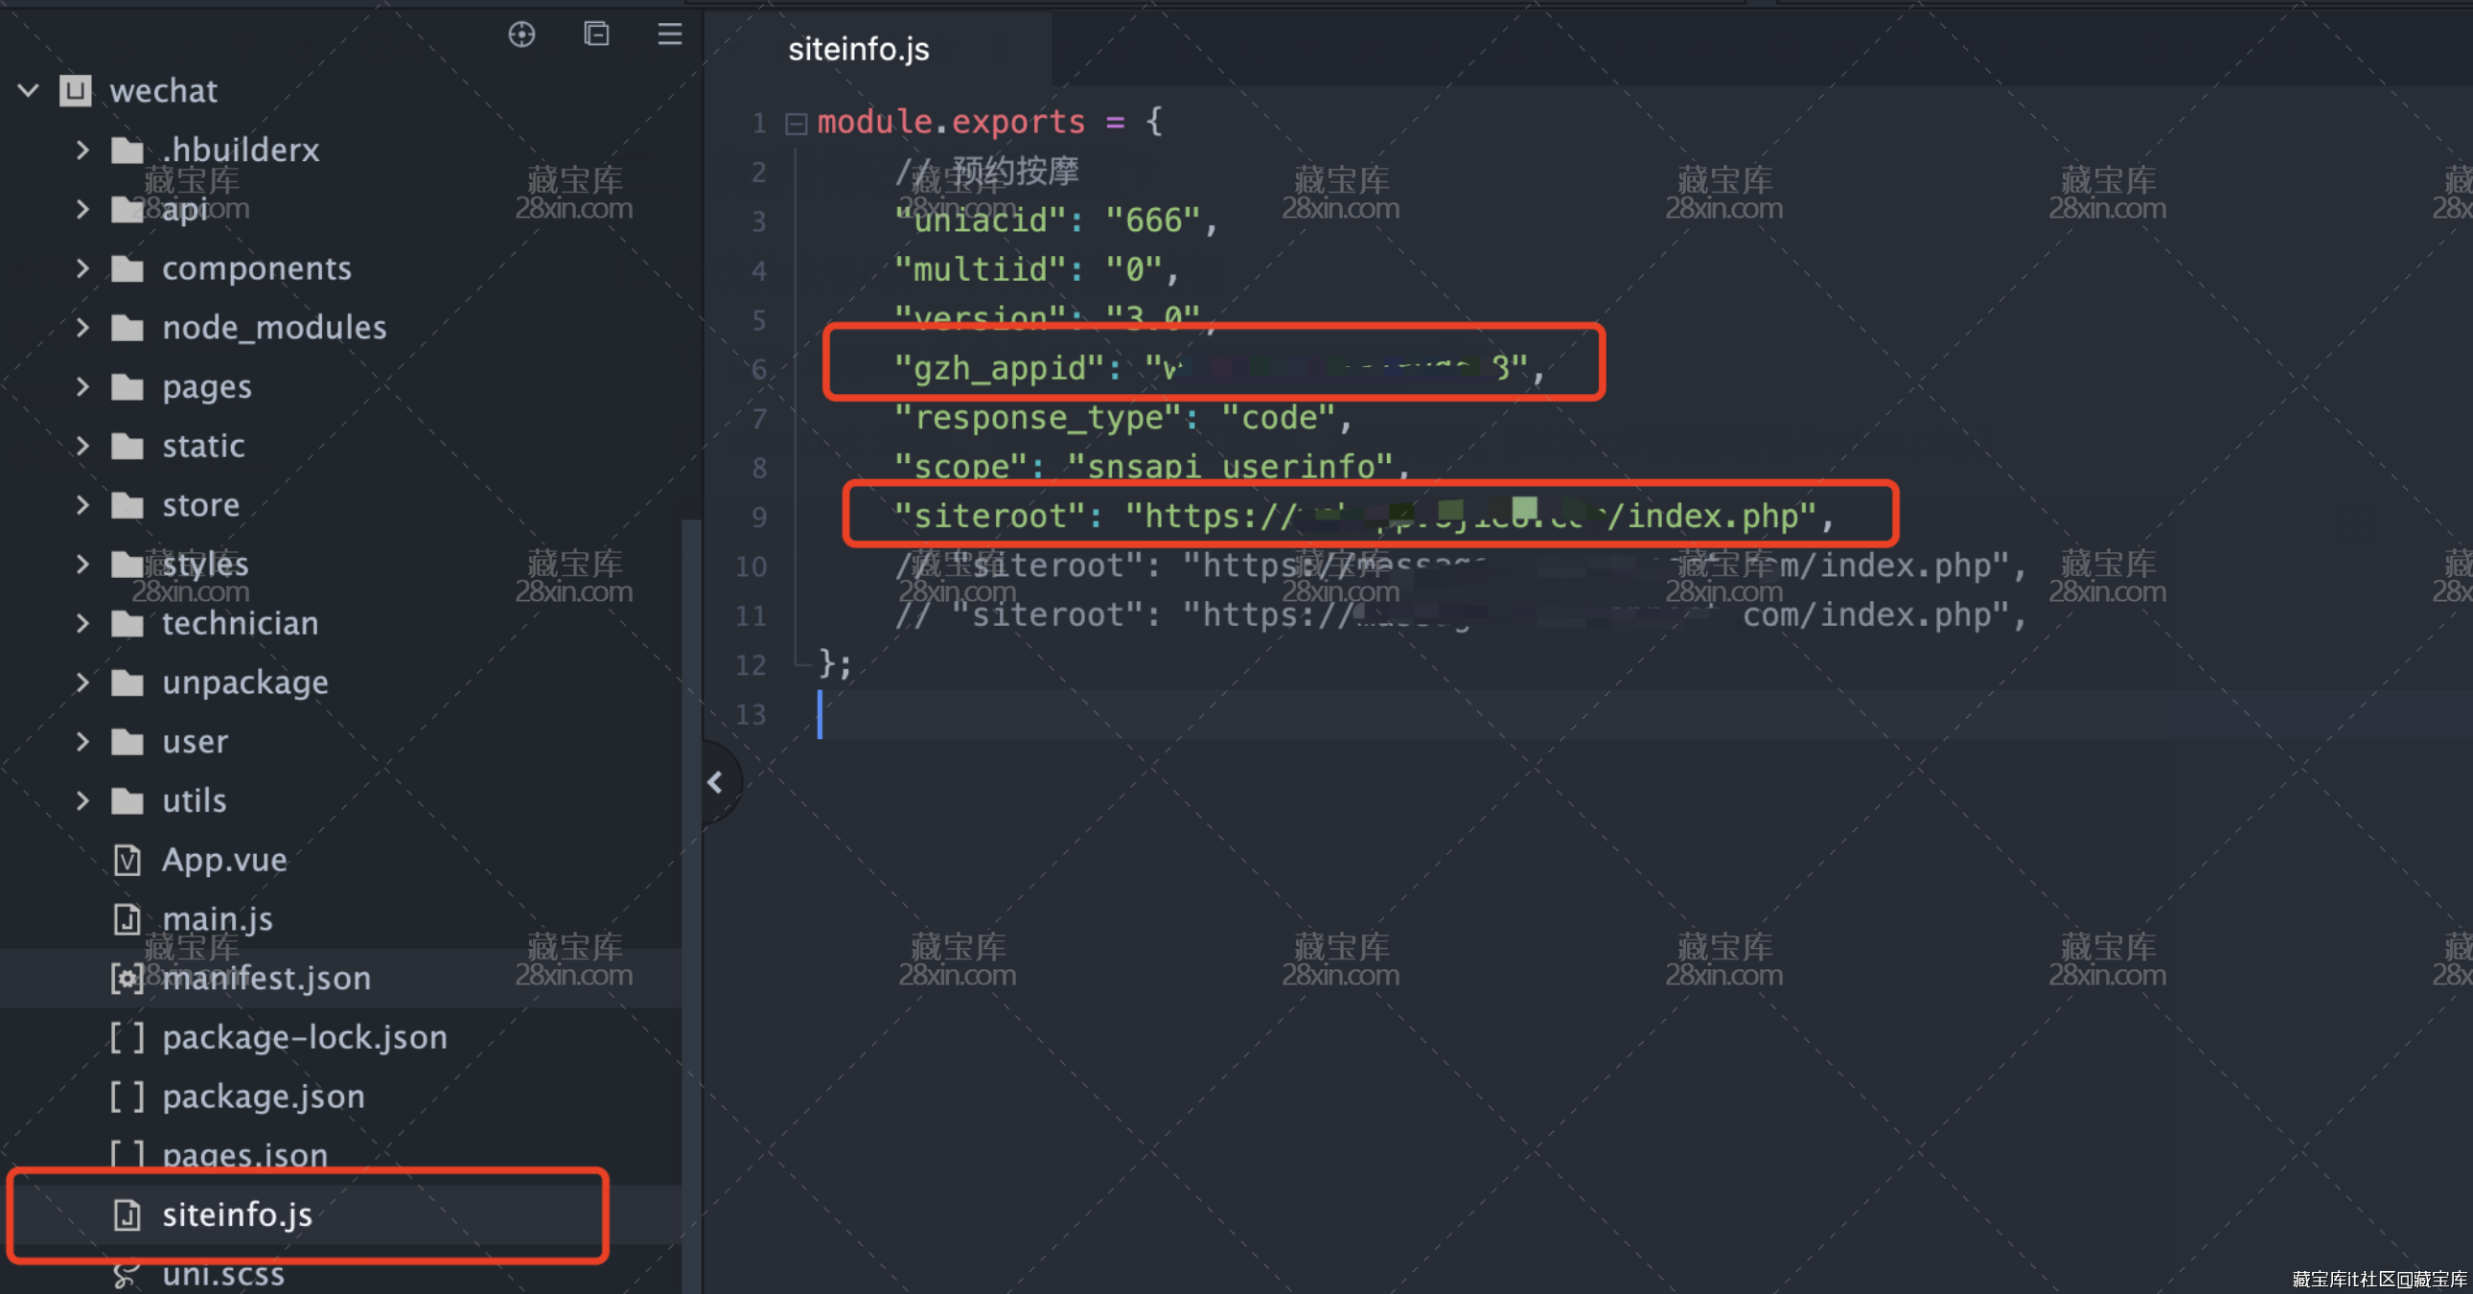Select manifest.json configuration file
Screen dimensions: 2473x1294
coord(266,979)
